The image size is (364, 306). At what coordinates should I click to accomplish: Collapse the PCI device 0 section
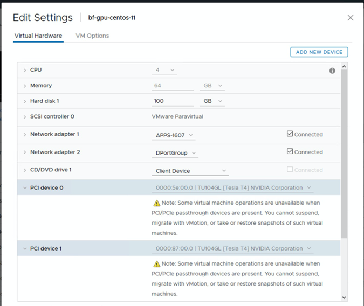click(x=25, y=188)
